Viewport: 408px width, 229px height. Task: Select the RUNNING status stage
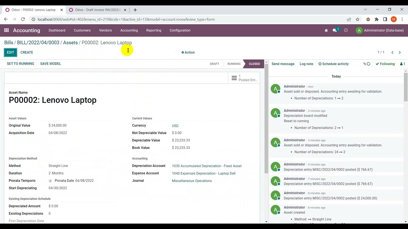(x=234, y=64)
